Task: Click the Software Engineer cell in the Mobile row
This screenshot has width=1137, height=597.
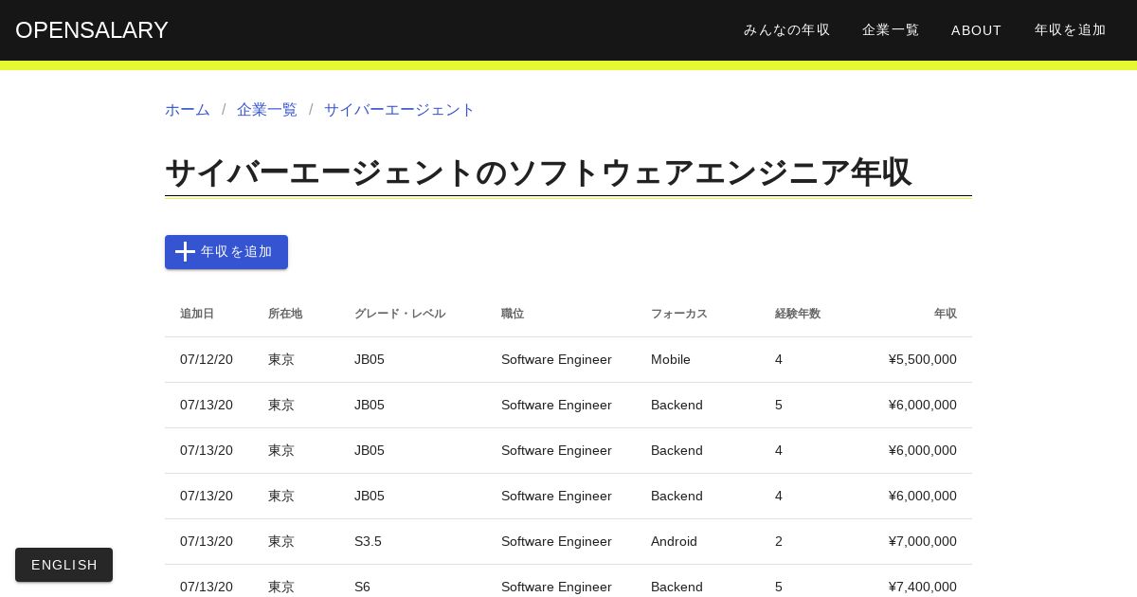Action: (556, 360)
